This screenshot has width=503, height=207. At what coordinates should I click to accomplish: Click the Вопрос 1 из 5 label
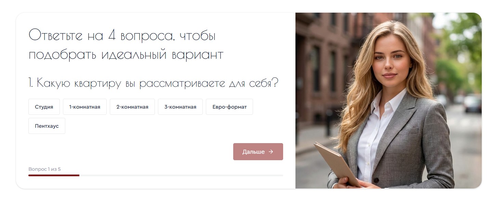tap(44, 169)
